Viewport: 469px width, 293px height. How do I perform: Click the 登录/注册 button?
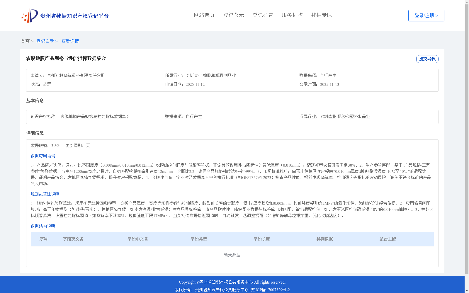426,16
